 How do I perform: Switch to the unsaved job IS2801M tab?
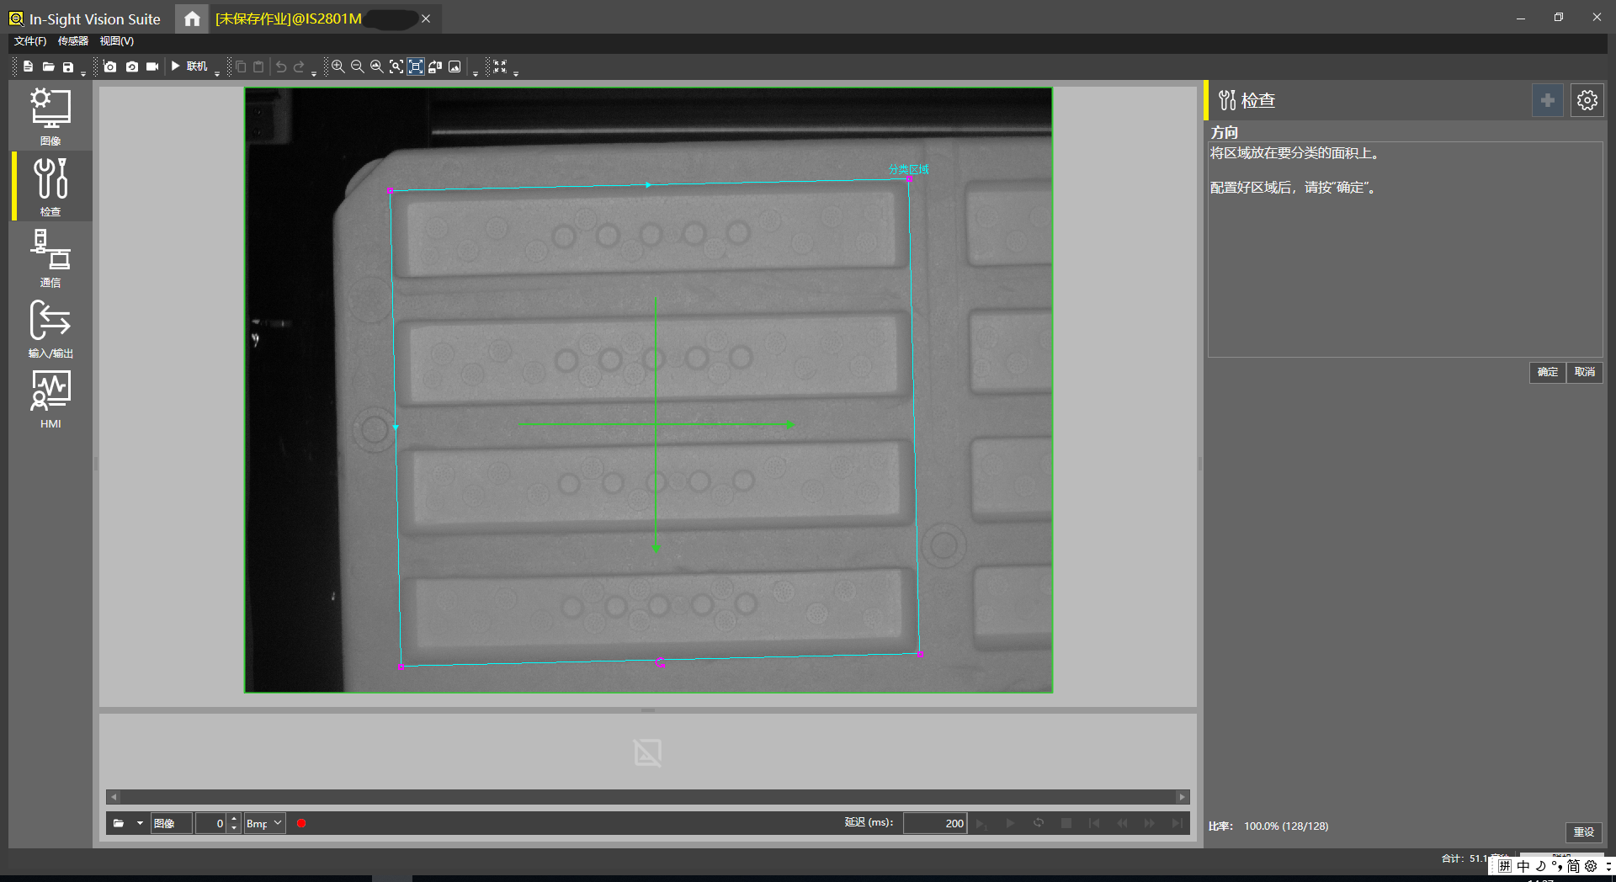289,19
